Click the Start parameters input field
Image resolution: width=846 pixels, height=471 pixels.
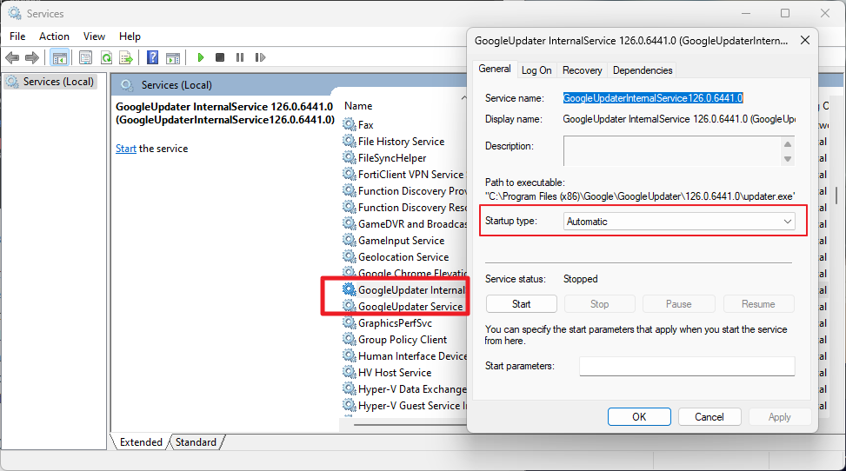click(x=687, y=366)
